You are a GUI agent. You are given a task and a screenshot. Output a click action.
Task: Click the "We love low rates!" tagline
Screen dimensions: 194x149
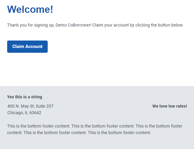(x=170, y=106)
